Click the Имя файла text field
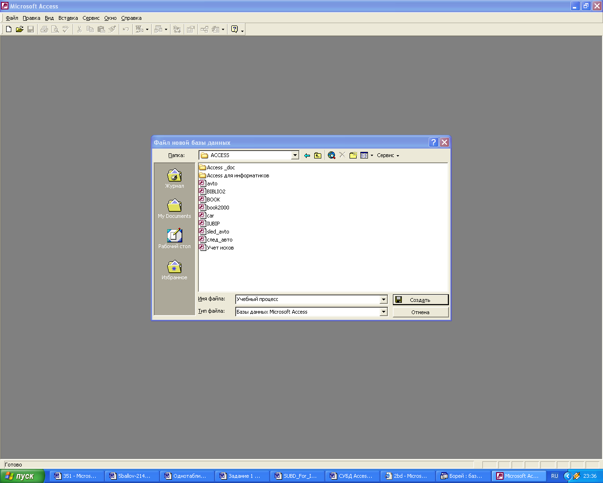Viewport: 603px width, 483px height. point(308,300)
